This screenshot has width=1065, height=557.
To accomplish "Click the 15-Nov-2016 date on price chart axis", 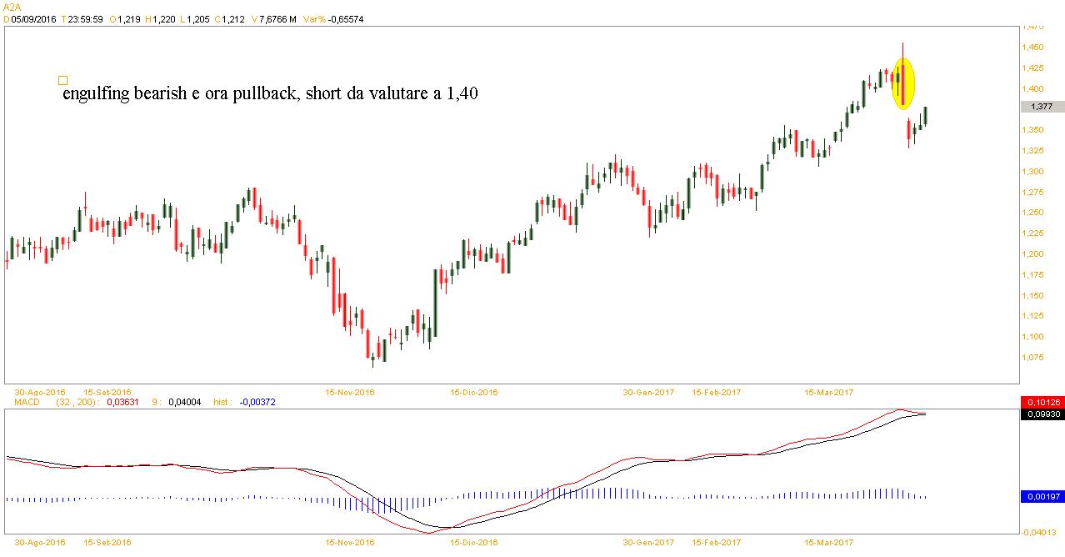I will tap(349, 392).
